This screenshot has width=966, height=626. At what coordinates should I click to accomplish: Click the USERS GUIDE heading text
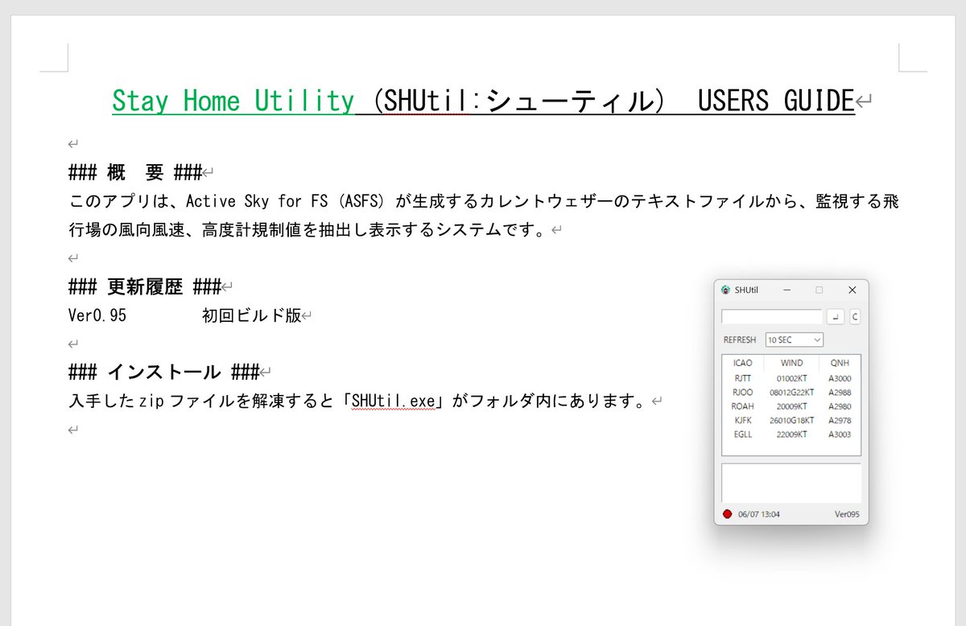pyautogui.click(x=776, y=101)
